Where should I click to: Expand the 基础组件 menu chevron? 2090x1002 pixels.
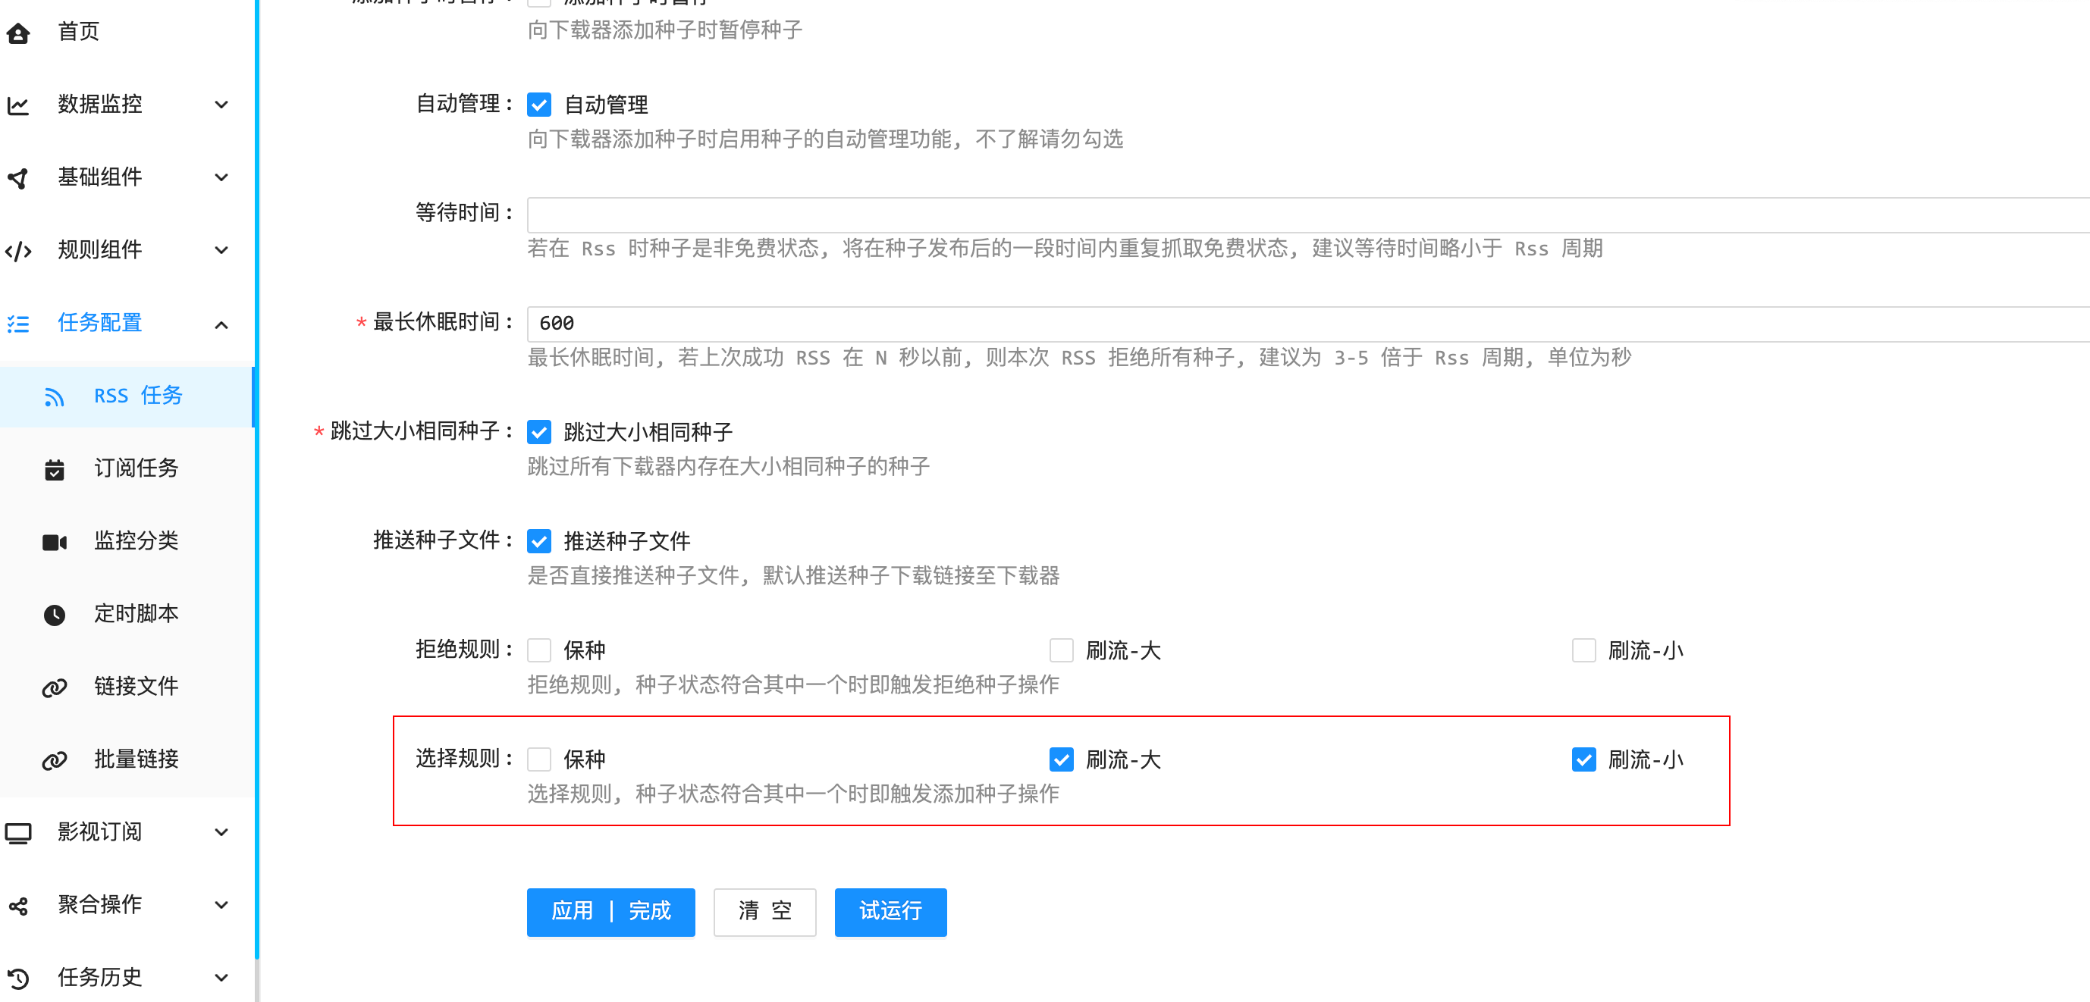coord(221,177)
